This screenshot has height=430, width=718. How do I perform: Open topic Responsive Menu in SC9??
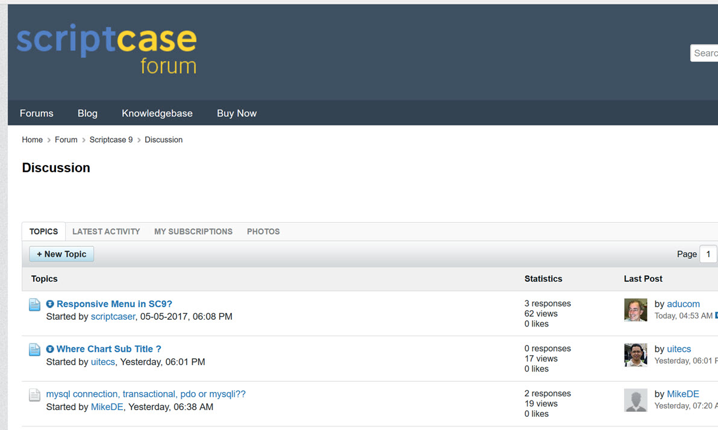[x=114, y=304]
